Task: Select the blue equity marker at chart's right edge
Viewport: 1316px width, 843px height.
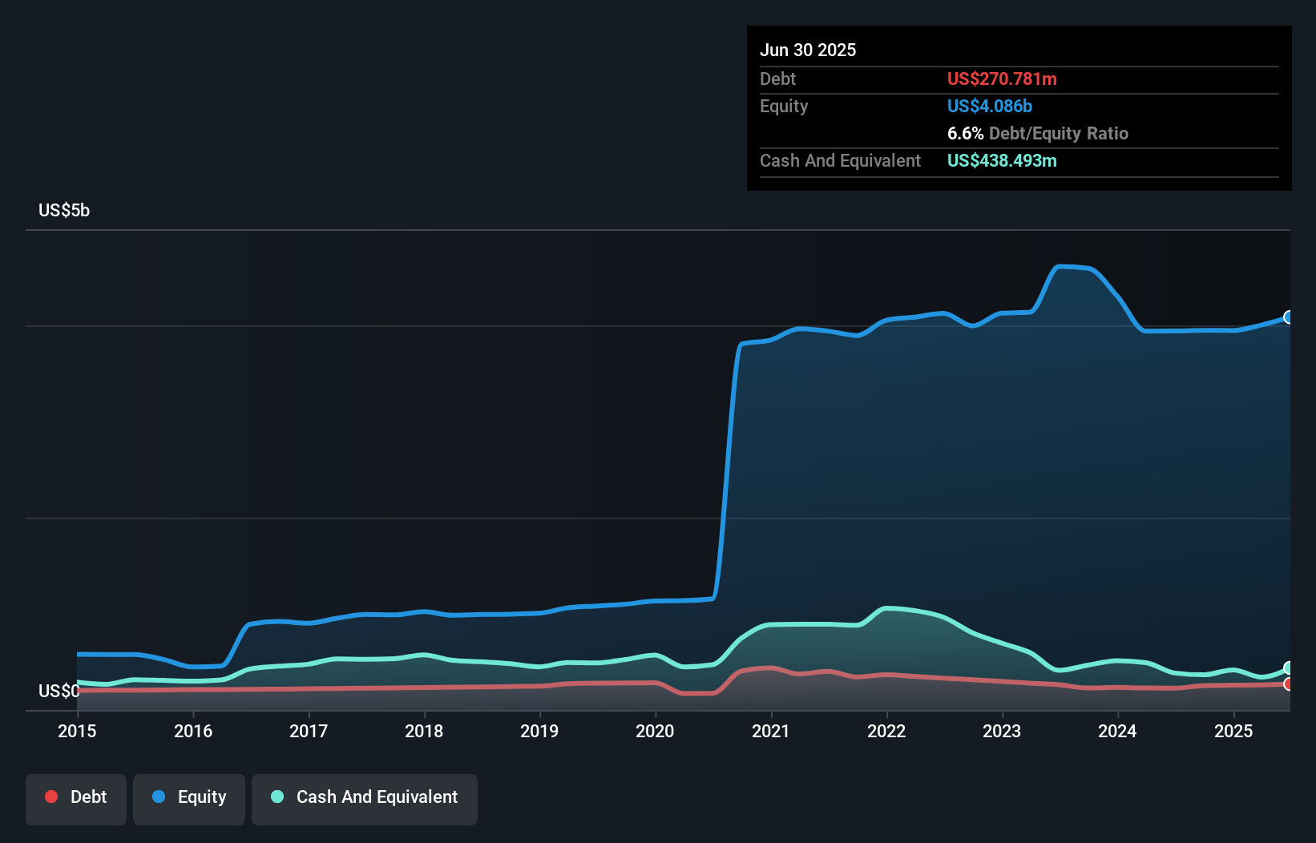Action: 1289,318
